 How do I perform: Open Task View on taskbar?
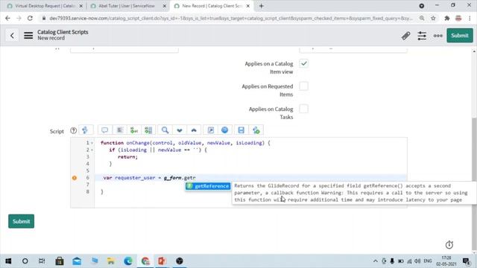pos(42,261)
